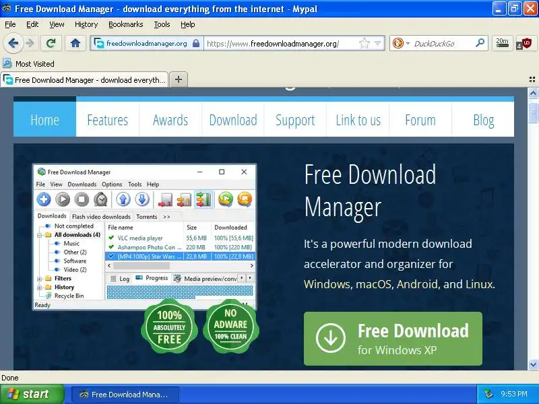Open the Awards page link
The height and width of the screenshot is (404, 539).
(x=170, y=120)
